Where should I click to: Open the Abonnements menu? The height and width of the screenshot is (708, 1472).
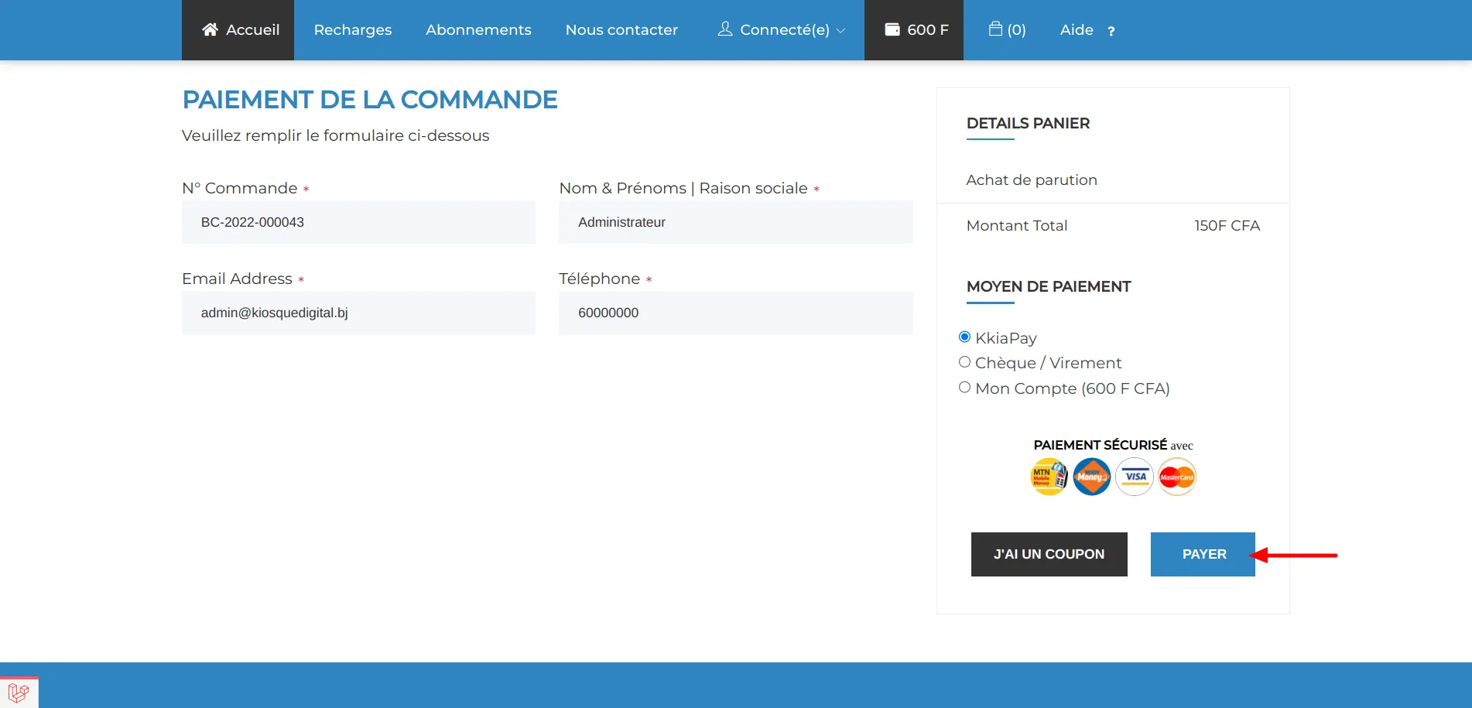[478, 29]
